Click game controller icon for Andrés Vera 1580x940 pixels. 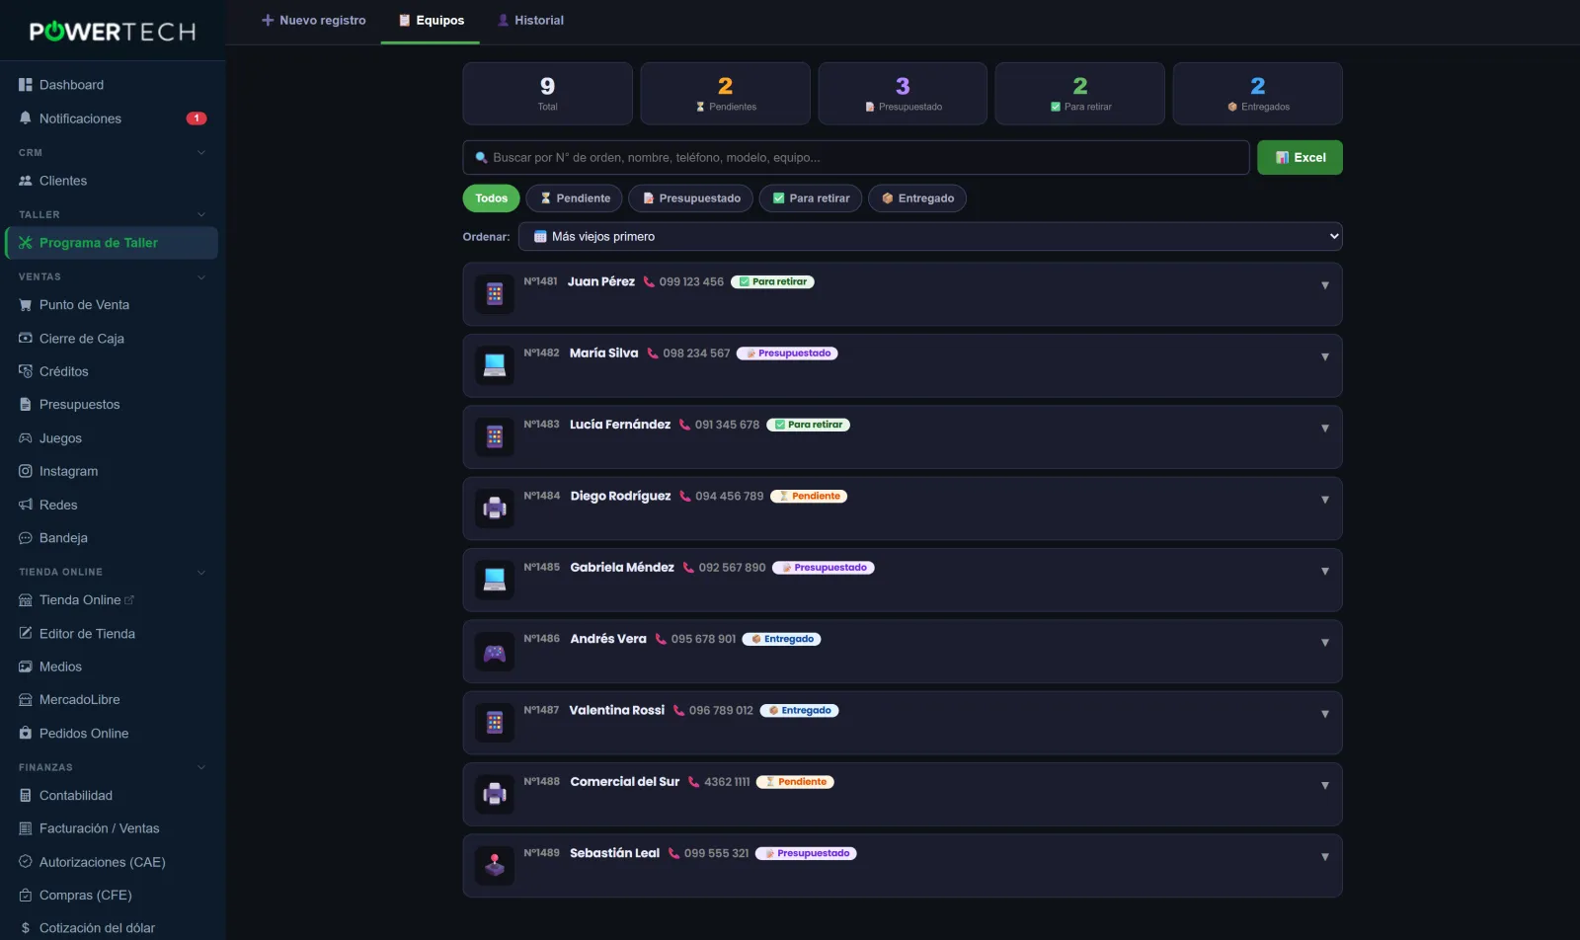point(495,652)
